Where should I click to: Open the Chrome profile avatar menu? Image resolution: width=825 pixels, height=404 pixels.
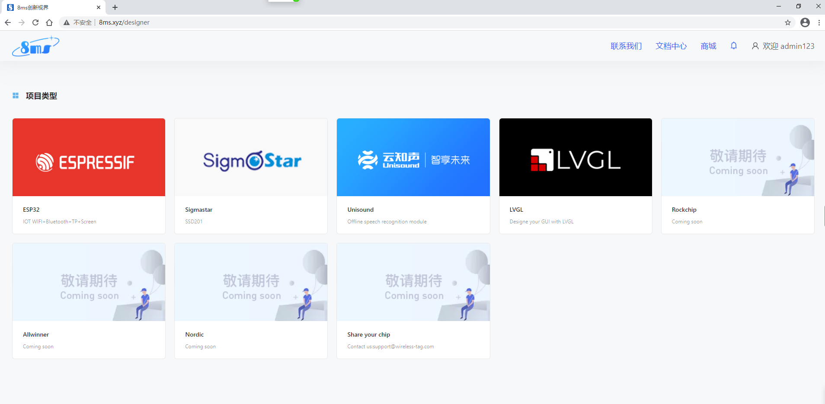click(x=805, y=22)
